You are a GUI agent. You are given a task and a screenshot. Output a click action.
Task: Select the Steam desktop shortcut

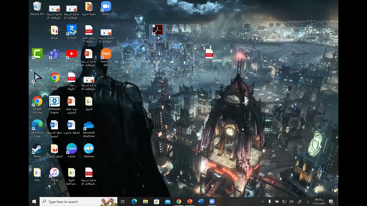[x=37, y=151]
